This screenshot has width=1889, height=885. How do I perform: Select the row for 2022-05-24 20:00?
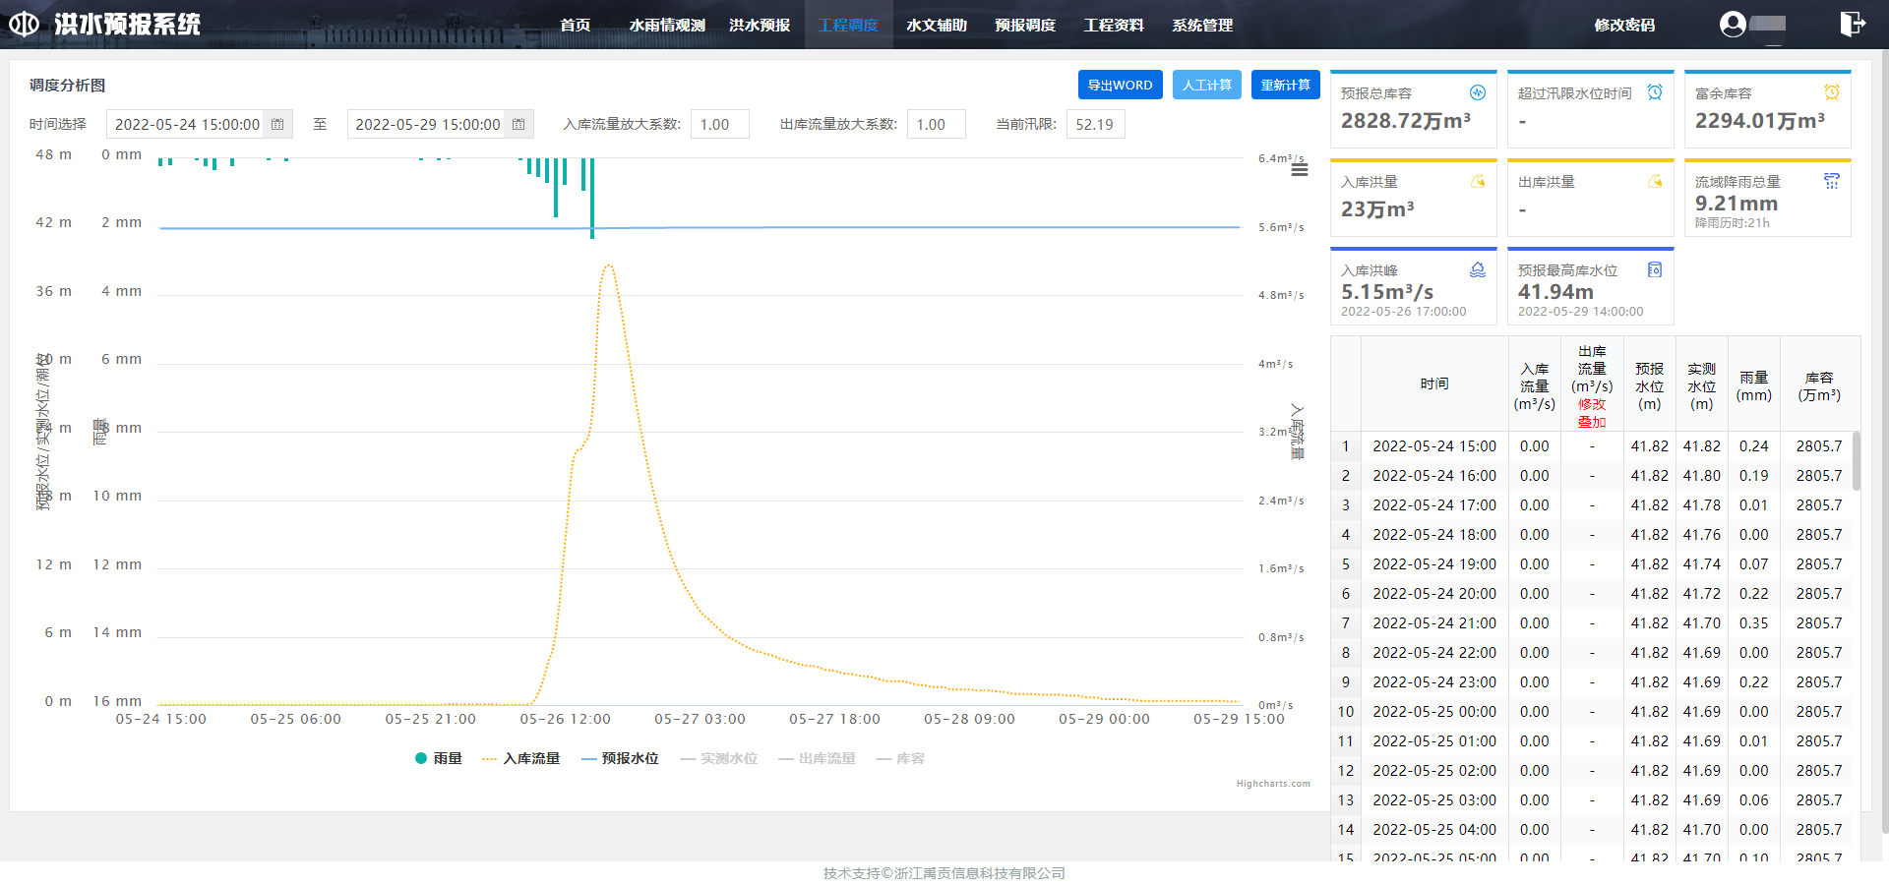pyautogui.click(x=1591, y=593)
